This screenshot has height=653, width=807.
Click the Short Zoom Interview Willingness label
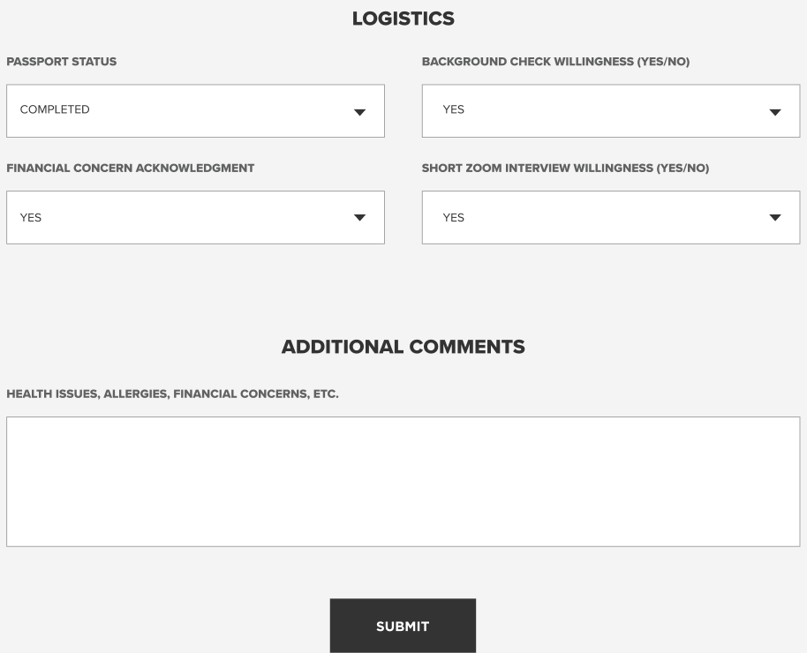566,169
